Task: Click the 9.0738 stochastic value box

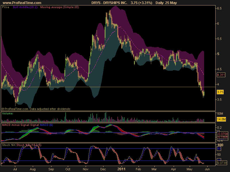Action: pyautogui.click(x=222, y=163)
